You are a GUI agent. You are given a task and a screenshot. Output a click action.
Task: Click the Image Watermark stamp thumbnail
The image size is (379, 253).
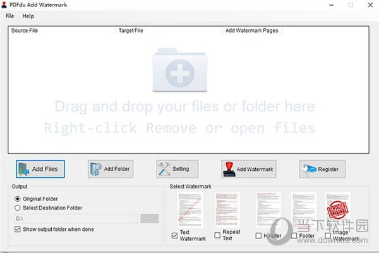(337, 210)
